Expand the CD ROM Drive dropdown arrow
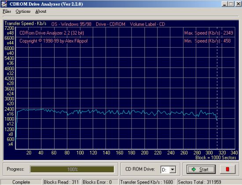 tap(173, 170)
